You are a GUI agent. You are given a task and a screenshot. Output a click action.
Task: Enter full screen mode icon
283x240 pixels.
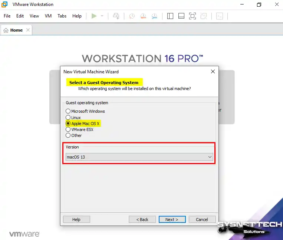pyautogui.click(x=192, y=16)
